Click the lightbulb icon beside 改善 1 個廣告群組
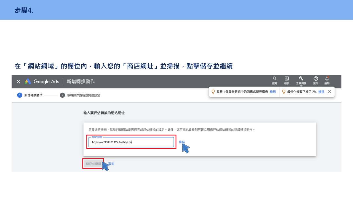The image size is (353, 198). coord(213,92)
